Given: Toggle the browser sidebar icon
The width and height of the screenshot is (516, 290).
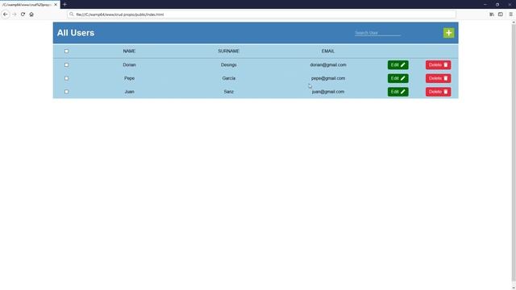Looking at the screenshot, I should (500, 14).
